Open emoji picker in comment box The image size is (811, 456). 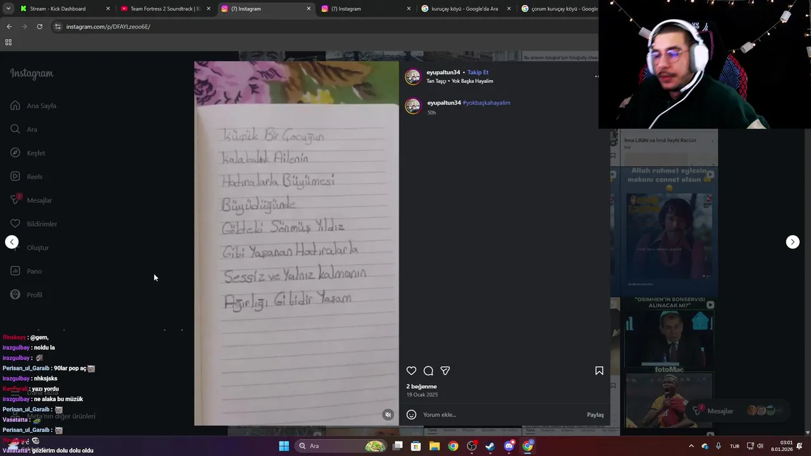tap(411, 415)
